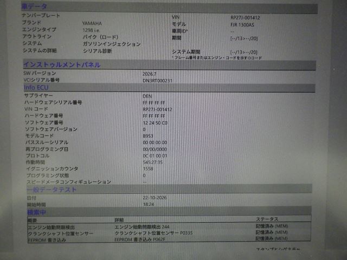Select the VCI serial number DN3RT000231
The height and width of the screenshot is (260, 347).
point(157,81)
